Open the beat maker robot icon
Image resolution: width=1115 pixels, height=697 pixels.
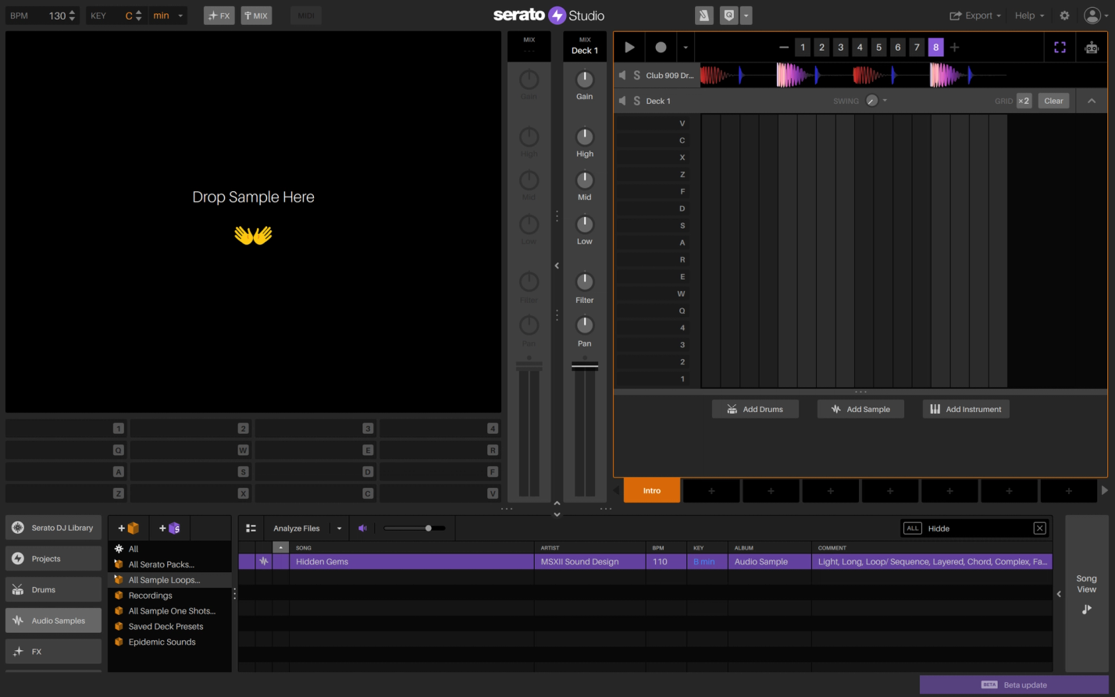[x=1091, y=47]
